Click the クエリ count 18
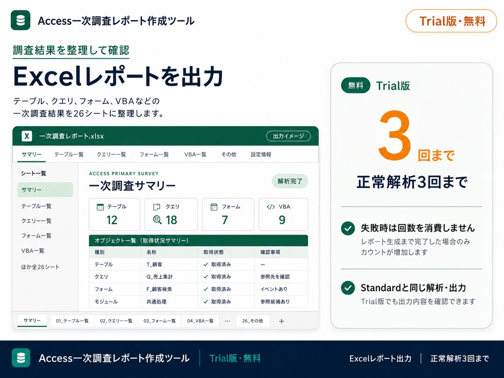This screenshot has width=504, height=378. (x=171, y=220)
